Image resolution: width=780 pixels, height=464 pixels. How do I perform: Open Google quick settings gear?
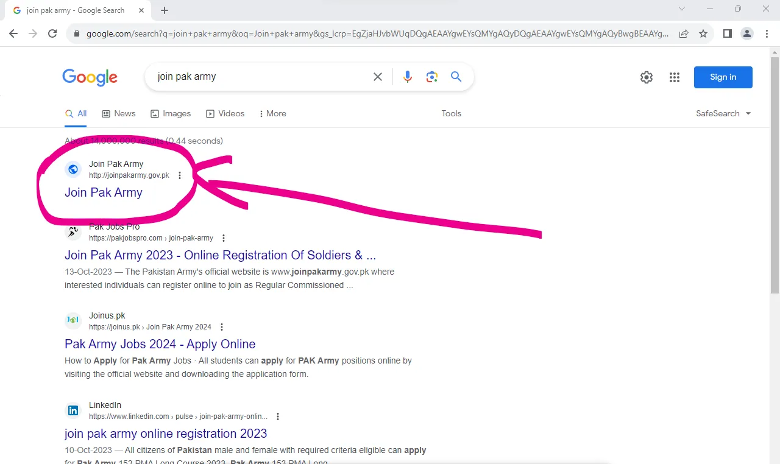(x=647, y=77)
